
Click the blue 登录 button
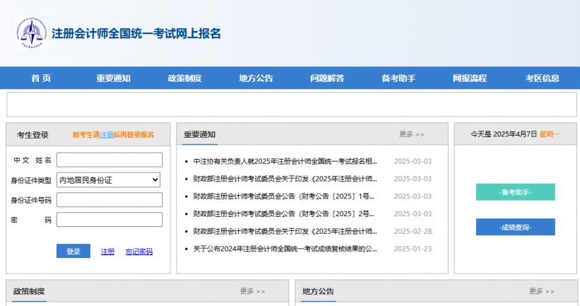tap(73, 252)
